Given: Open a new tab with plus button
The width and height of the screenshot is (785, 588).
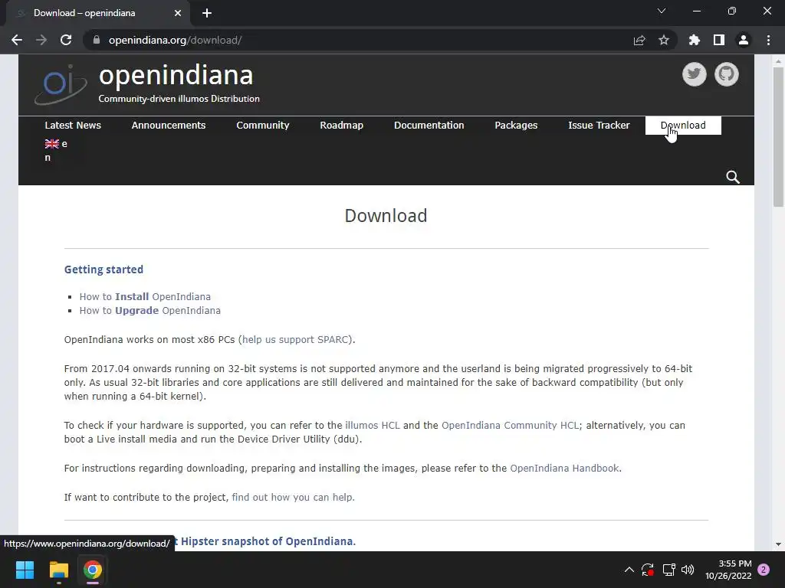Looking at the screenshot, I should coord(207,13).
